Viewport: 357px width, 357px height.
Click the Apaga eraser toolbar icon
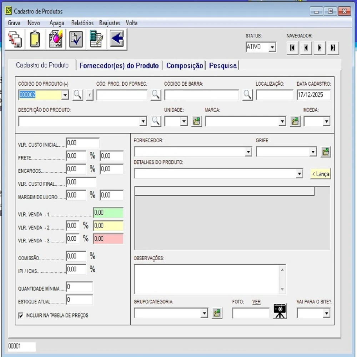pyautogui.click(x=55, y=39)
